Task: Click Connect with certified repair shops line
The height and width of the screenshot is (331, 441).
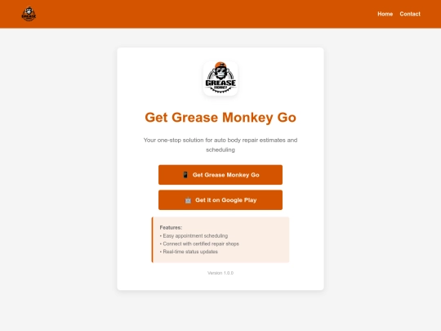Action: (x=199, y=244)
